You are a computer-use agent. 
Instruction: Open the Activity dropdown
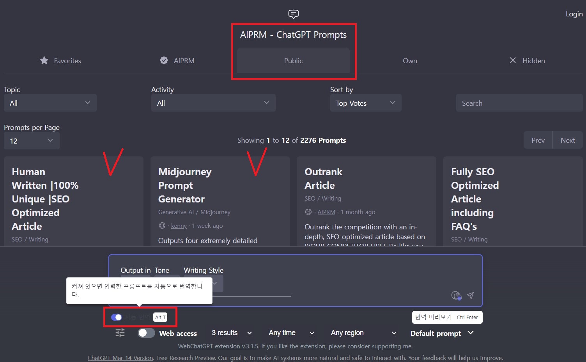click(x=213, y=103)
